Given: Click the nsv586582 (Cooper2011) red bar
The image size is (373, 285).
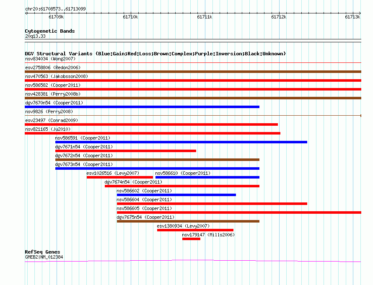Looking at the screenshot, I should tap(193, 89).
